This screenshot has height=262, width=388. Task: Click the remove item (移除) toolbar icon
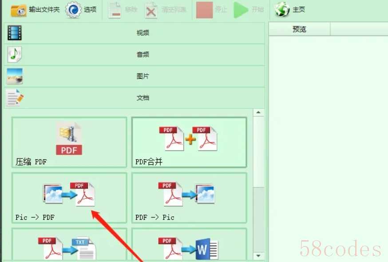pos(115,10)
